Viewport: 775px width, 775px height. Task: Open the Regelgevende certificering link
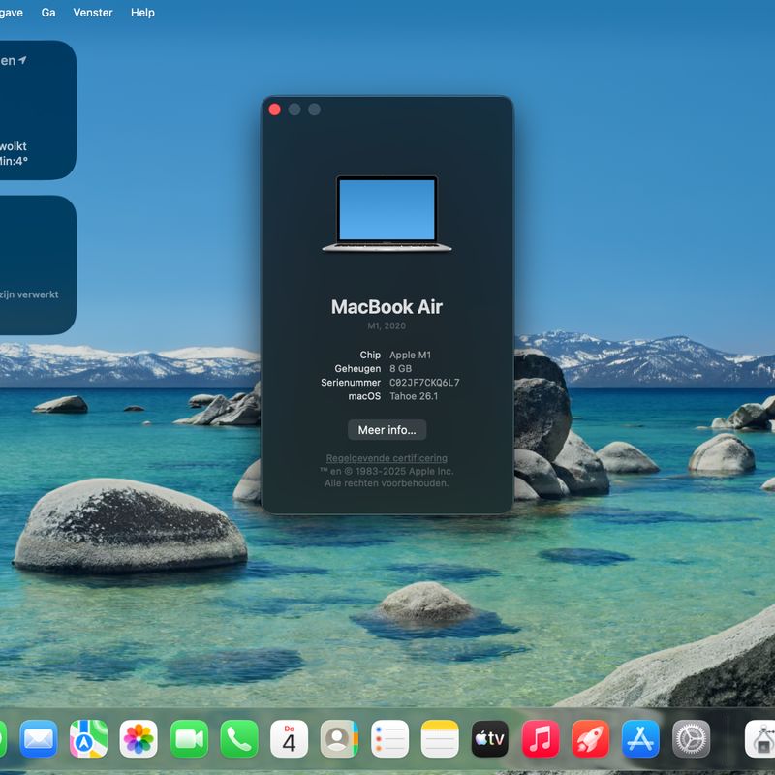387,458
